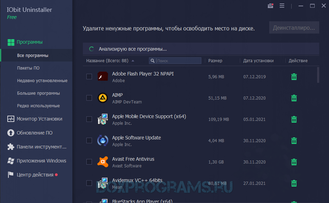Select the AIMP checkbox
This screenshot has height=203, width=329.
(x=89, y=98)
